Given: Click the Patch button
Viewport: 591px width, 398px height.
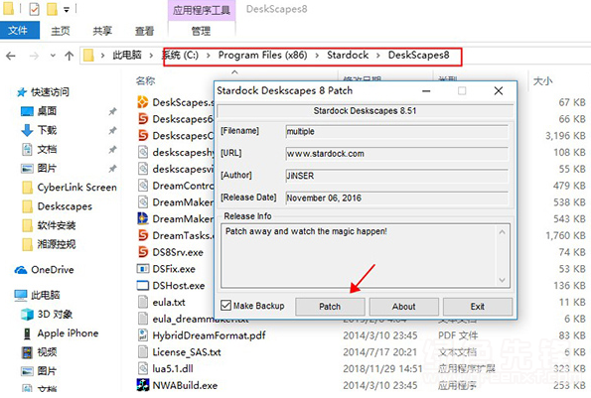Looking at the screenshot, I should click(330, 307).
